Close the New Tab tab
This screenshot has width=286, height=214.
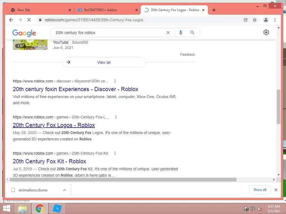pos(70,10)
